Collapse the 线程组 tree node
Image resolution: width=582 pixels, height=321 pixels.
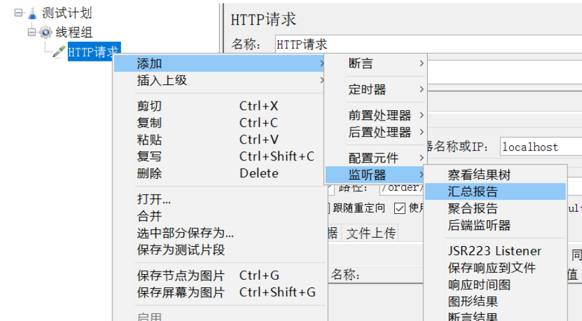click(32, 32)
